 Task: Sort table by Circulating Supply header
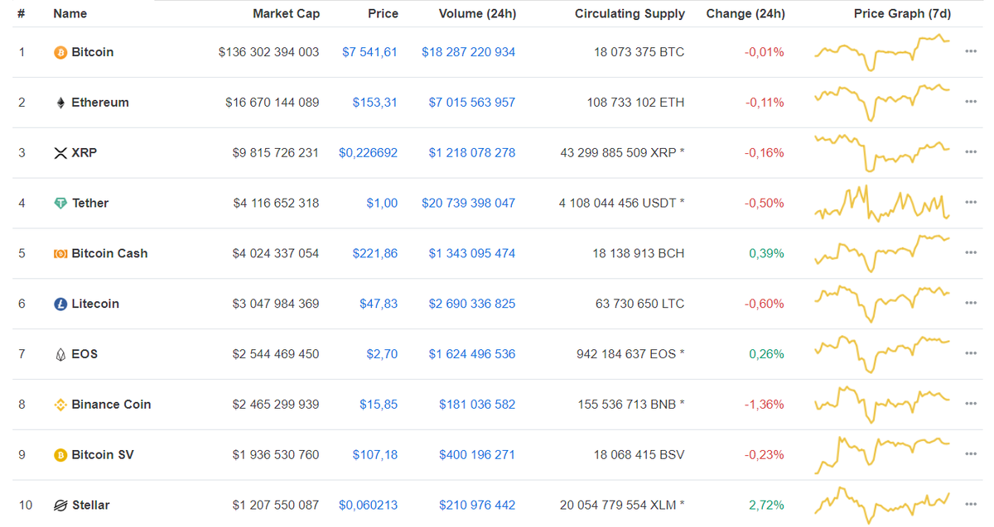tap(630, 14)
